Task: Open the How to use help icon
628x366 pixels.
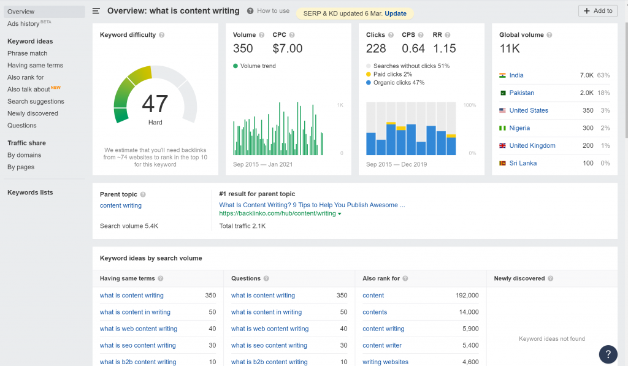Action: [x=250, y=11]
